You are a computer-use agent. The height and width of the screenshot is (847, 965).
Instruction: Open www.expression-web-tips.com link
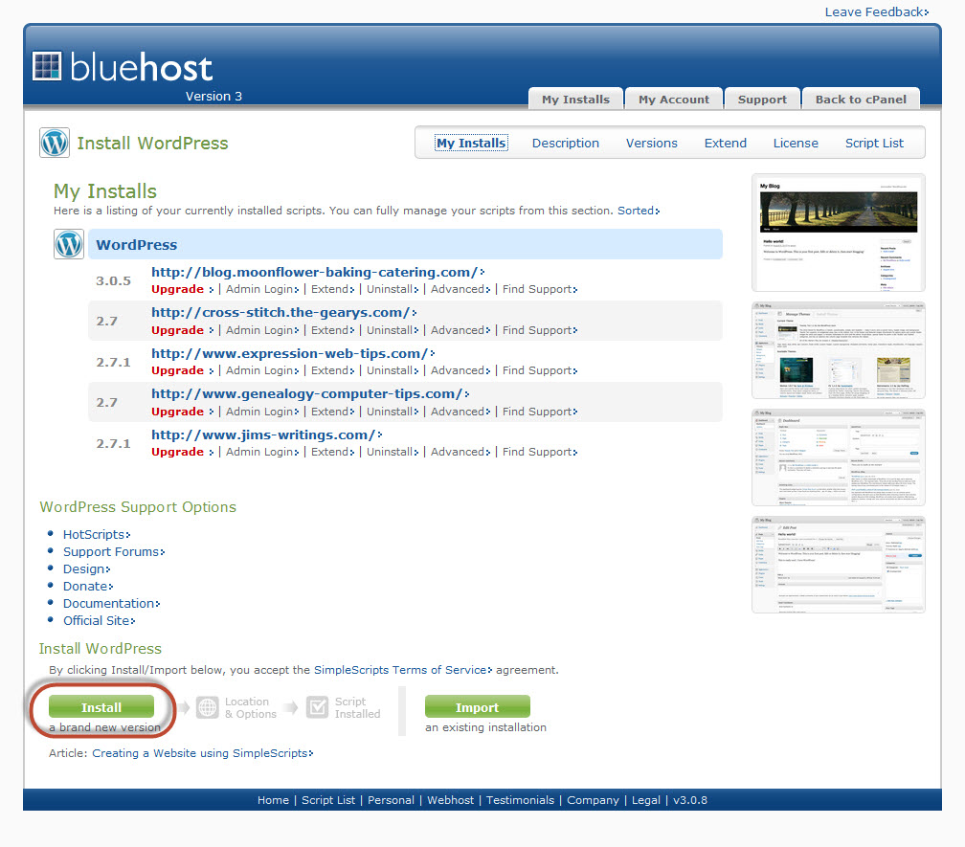[x=293, y=354]
